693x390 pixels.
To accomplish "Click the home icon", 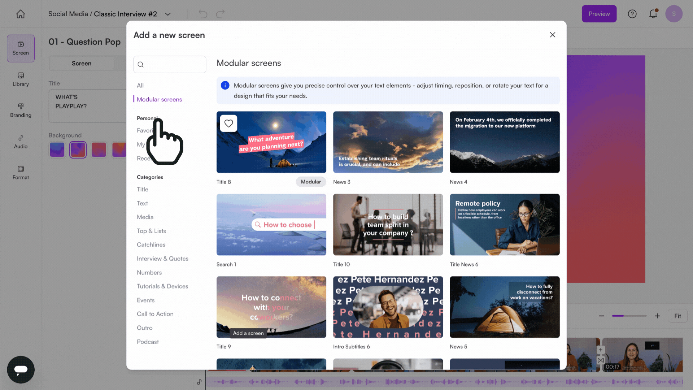I will 21,14.
